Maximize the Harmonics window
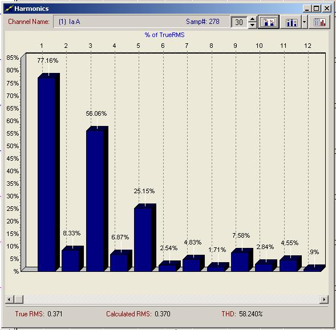 point(317,9)
